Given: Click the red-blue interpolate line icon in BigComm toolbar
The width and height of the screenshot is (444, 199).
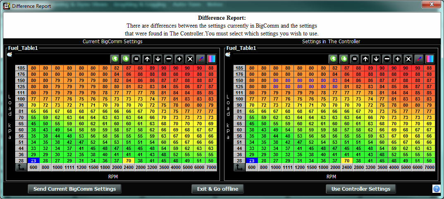Looking at the screenshot, I should point(201,59).
